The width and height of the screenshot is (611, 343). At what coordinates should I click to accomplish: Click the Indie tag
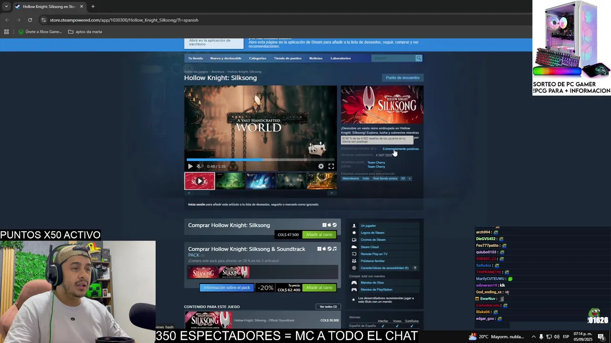point(366,179)
